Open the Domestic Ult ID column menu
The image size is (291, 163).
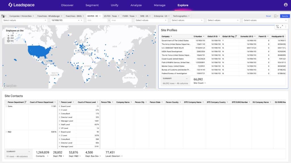[255, 37]
